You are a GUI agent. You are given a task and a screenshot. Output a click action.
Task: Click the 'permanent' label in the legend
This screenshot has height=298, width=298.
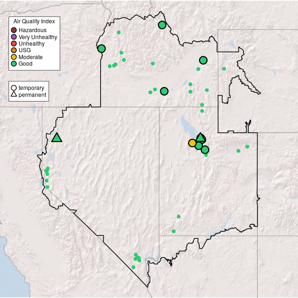tap(32, 95)
